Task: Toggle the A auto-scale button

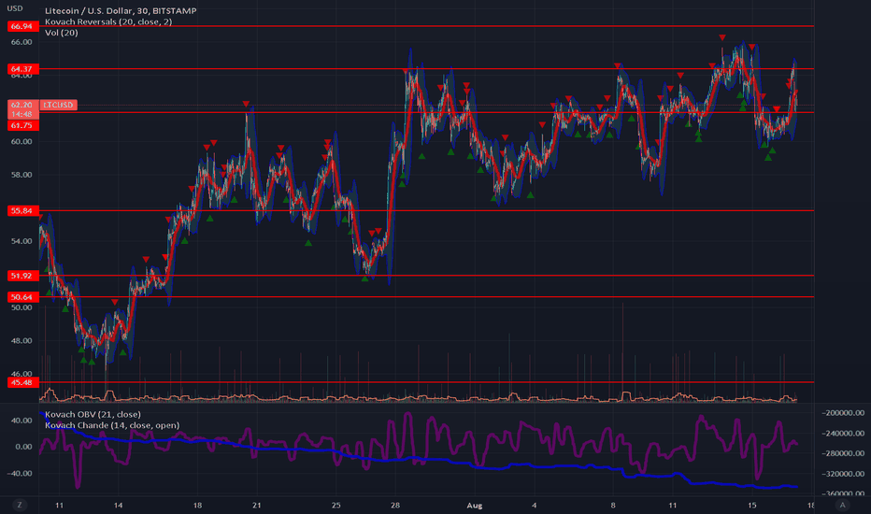Action: point(843,505)
